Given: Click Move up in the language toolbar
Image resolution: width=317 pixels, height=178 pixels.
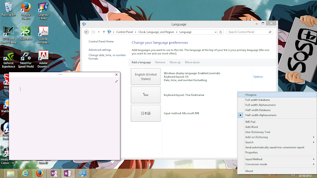Looking at the screenshot, I should click(175, 62).
